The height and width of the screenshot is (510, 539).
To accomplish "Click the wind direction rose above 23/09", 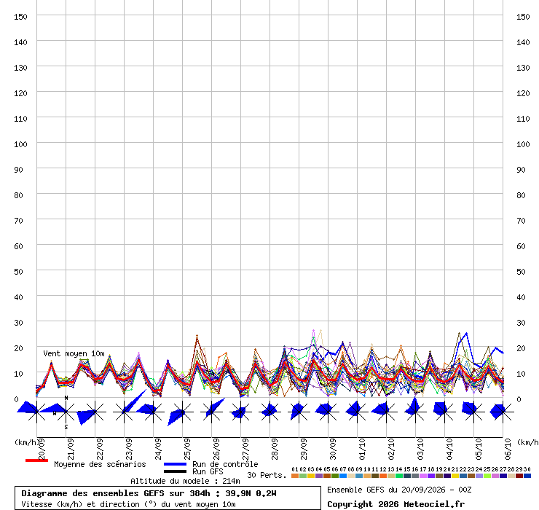I will tap(124, 412).
